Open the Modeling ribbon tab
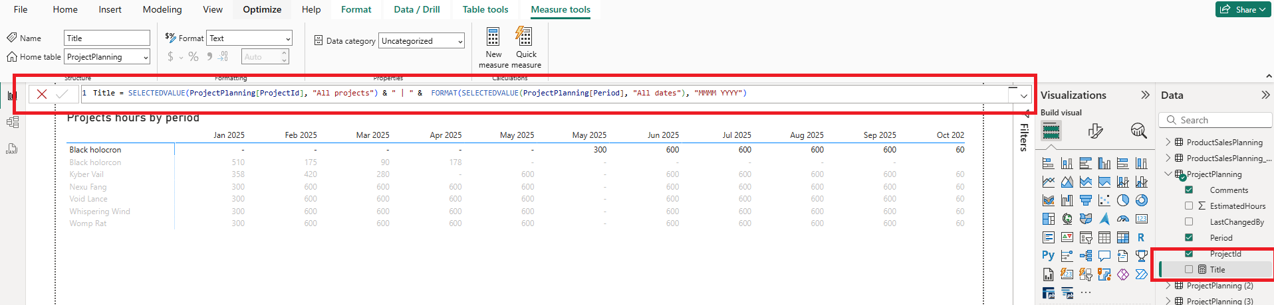 (162, 9)
